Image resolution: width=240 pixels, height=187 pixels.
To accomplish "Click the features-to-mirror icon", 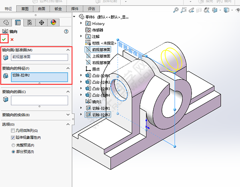I will [6, 76].
